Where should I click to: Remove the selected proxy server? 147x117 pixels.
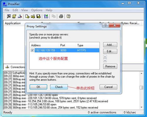(110, 66)
